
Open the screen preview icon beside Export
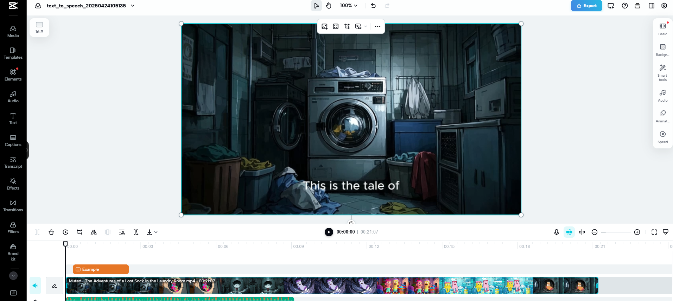[611, 6]
